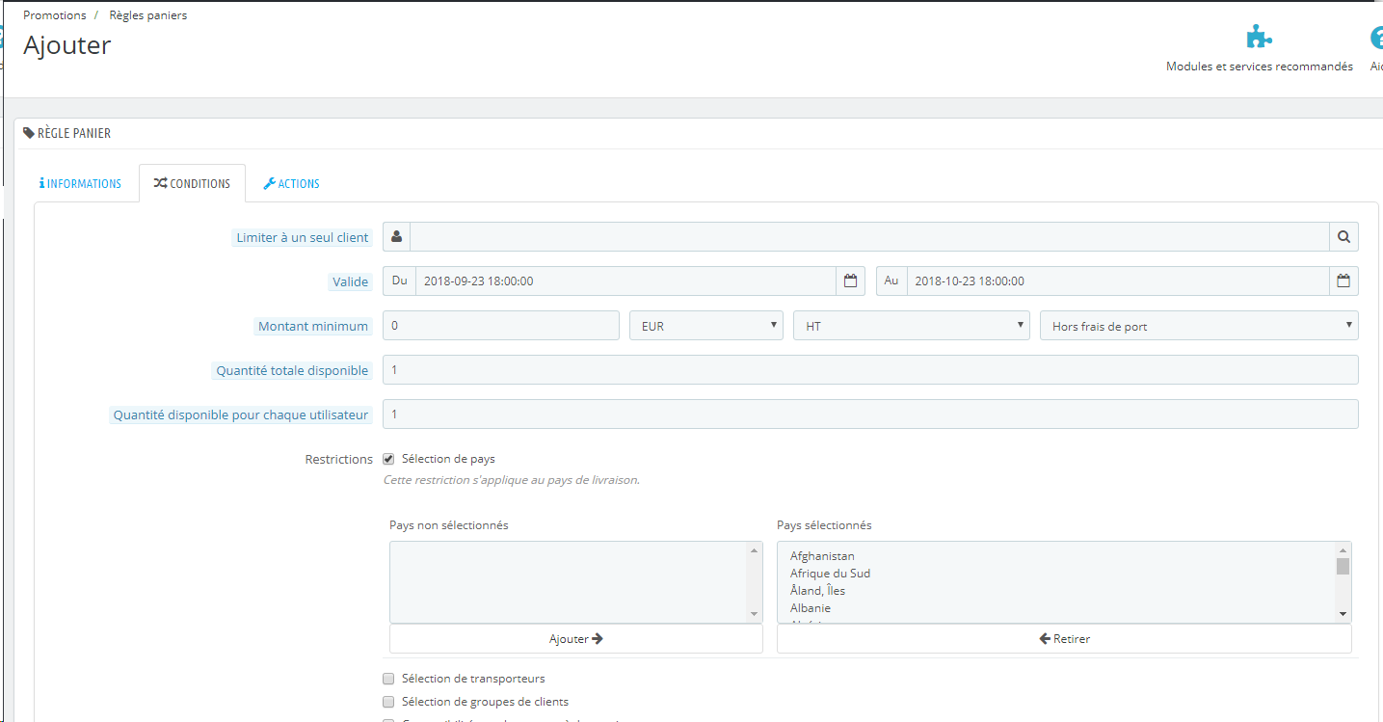Click the customer search magnifier icon
The image size is (1383, 722).
(1343, 237)
